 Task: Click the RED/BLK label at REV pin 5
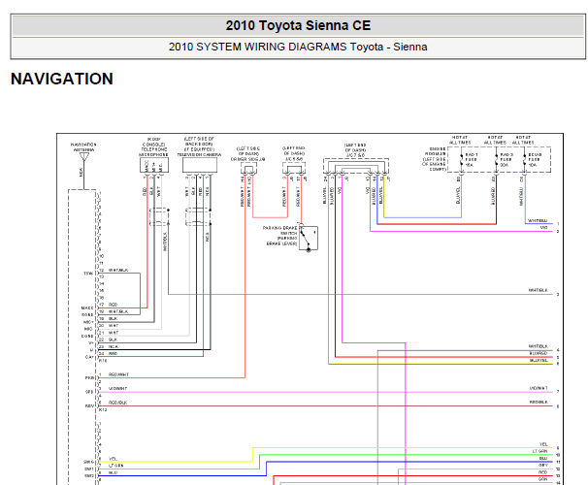coord(117,403)
